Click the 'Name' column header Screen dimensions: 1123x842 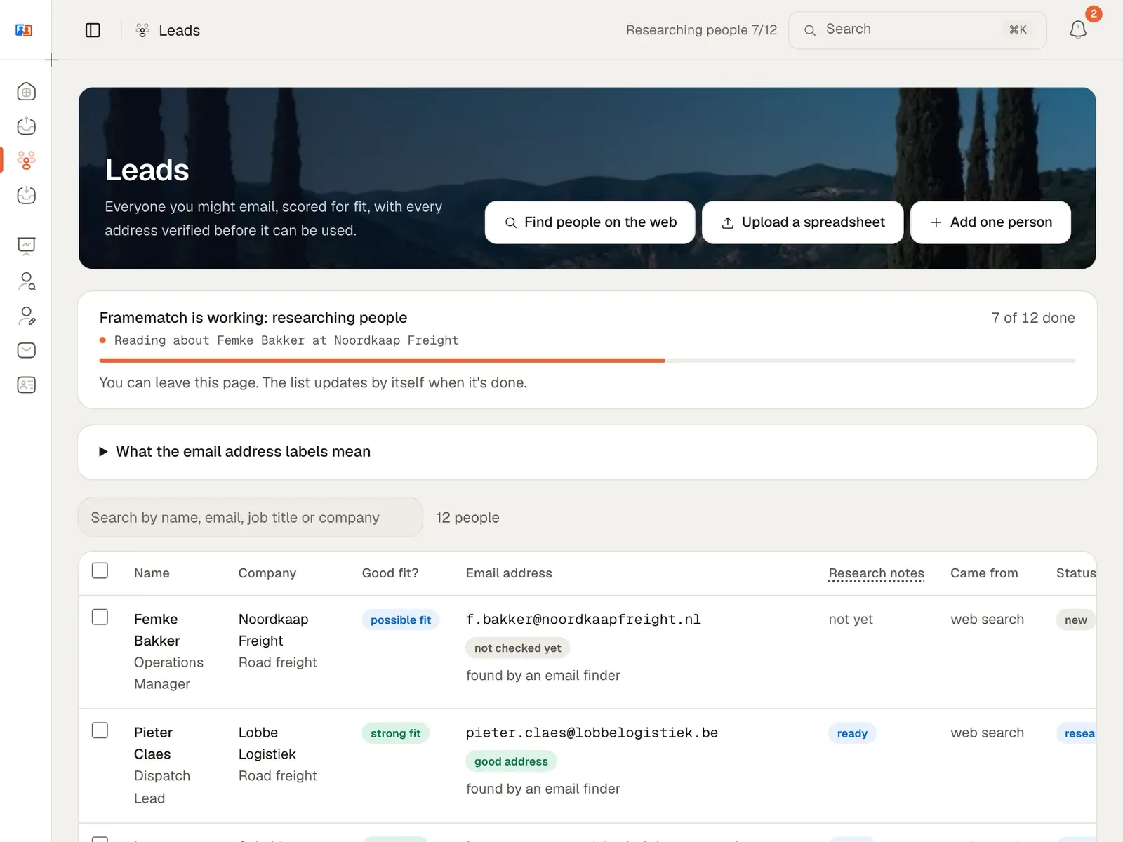(152, 573)
